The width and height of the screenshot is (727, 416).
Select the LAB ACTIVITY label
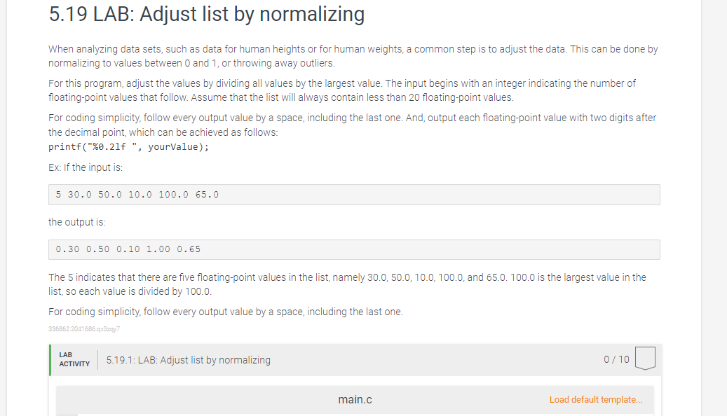73,359
